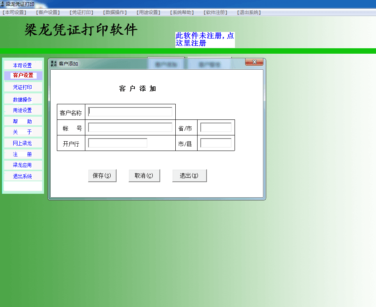This screenshot has width=376, height=307.
Task: Select 退出系统 in the menu bar
Action: coord(249,12)
